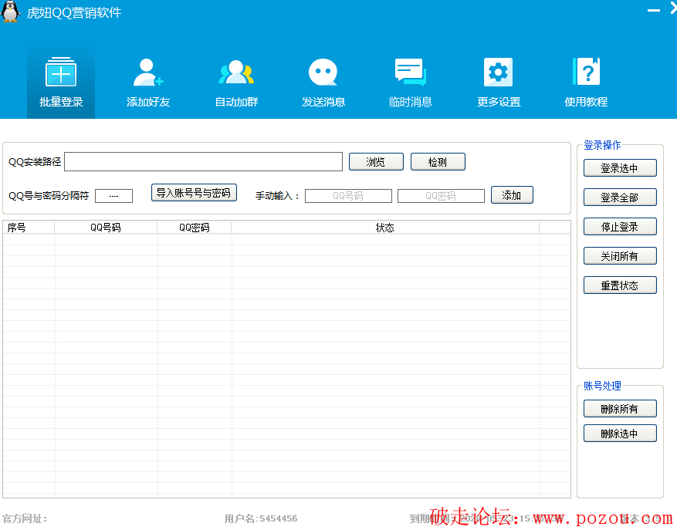Click the 官方网址 label in status bar

(25, 518)
